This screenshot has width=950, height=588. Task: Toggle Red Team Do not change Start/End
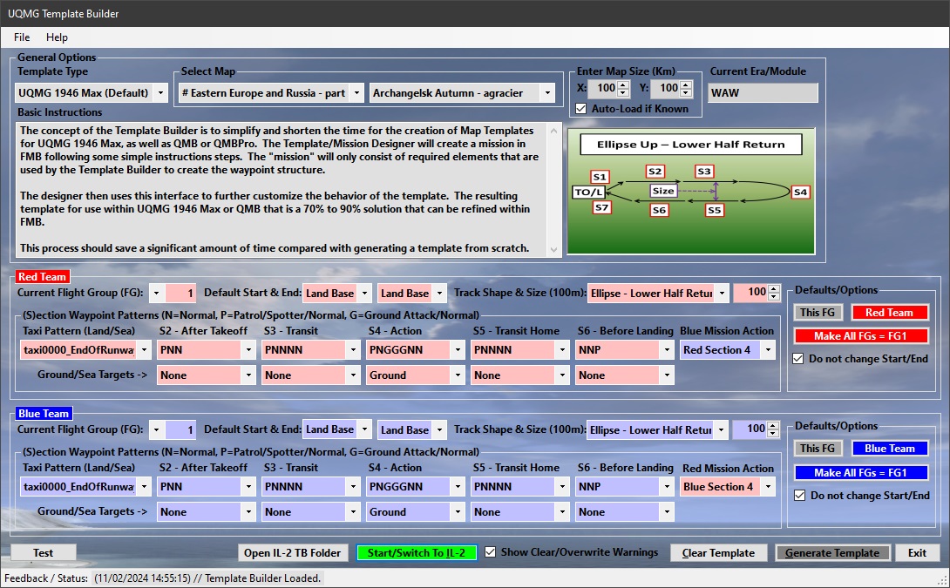click(x=798, y=359)
